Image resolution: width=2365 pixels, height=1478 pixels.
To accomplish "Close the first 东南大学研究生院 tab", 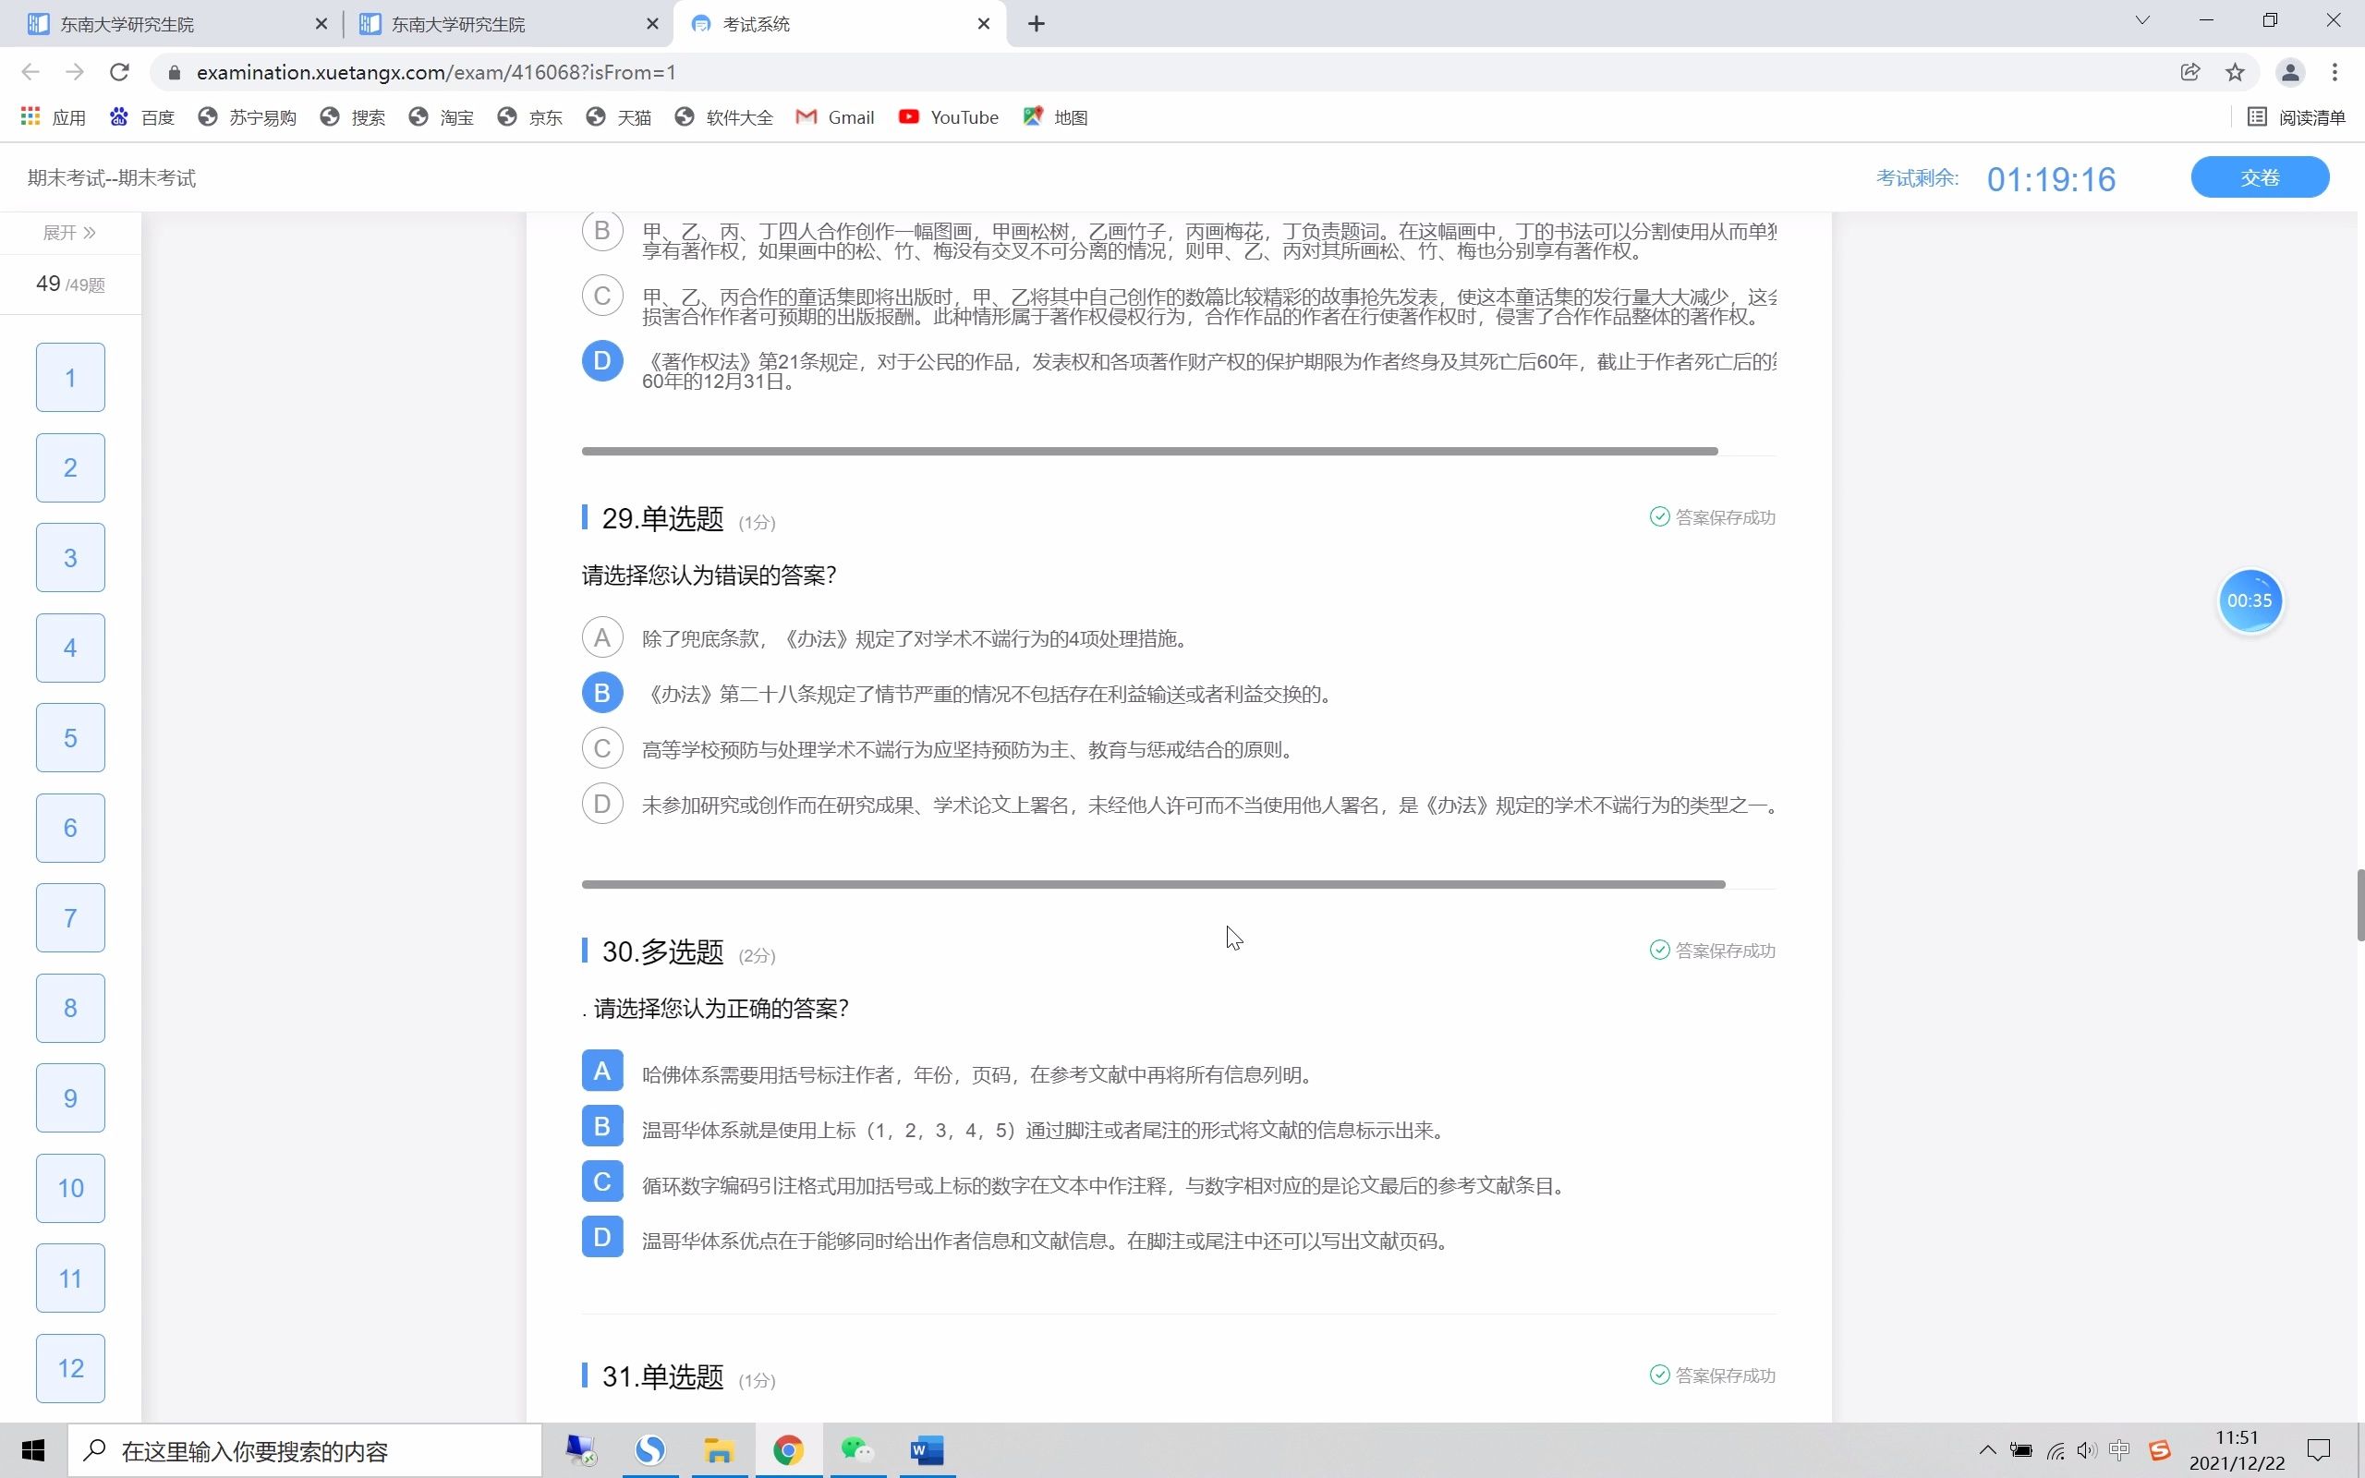I will 321,24.
